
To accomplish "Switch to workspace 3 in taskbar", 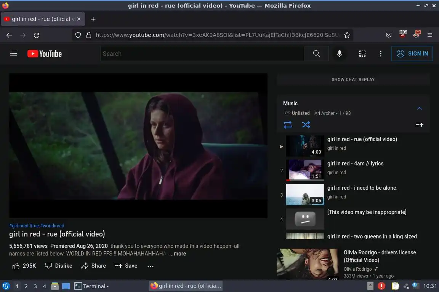I will point(35,286).
